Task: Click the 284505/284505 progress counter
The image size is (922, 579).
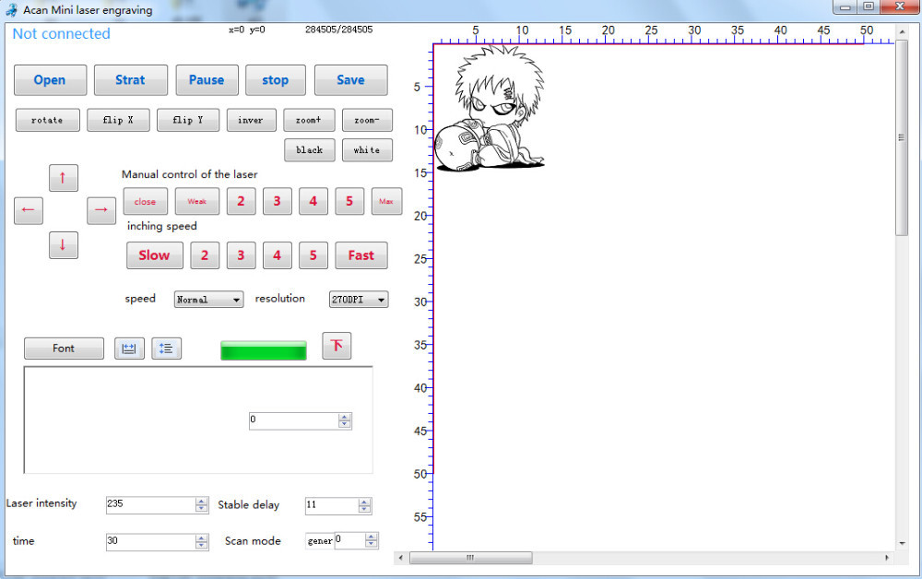Action: click(x=338, y=30)
